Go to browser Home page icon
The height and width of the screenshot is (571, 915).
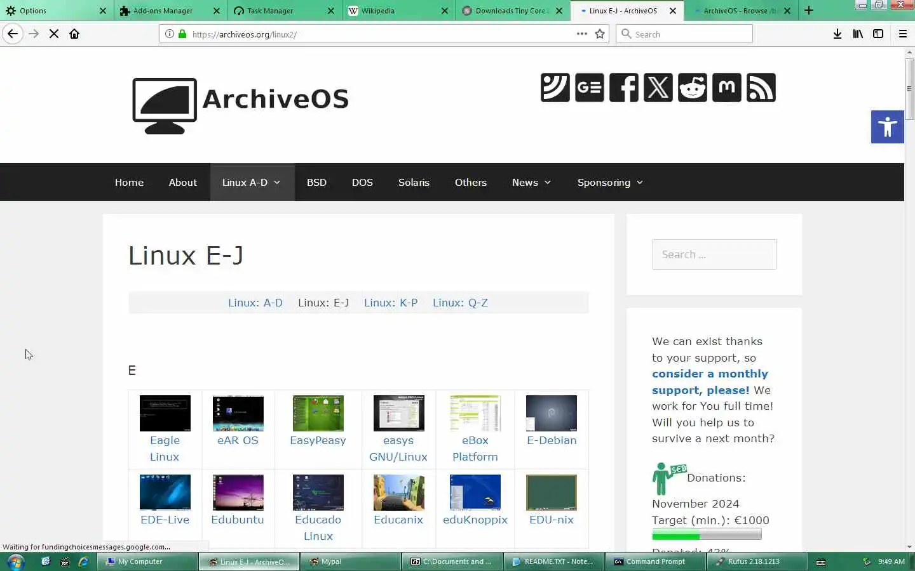pos(74,34)
